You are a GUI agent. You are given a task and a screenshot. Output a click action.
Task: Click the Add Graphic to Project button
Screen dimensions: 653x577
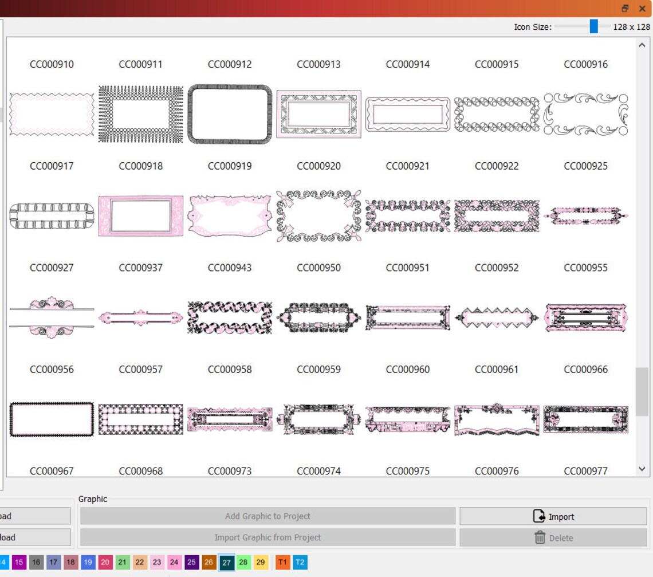click(268, 516)
